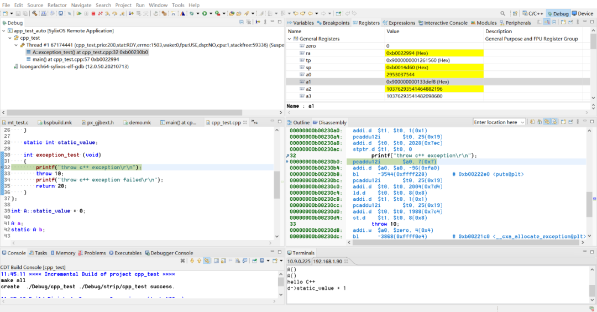The image size is (597, 312).
Task: Click the Step Over icon
Action: click(114, 13)
